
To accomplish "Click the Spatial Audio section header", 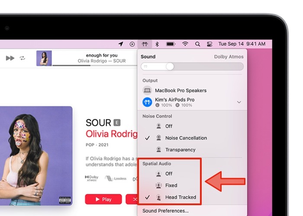I will tap(157, 164).
